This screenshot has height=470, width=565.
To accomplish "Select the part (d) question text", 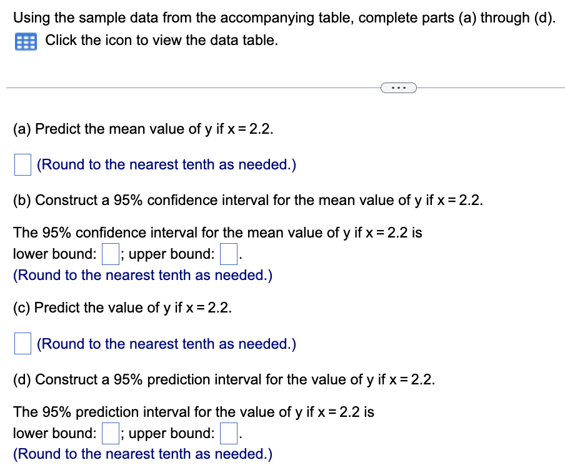I will 224,379.
